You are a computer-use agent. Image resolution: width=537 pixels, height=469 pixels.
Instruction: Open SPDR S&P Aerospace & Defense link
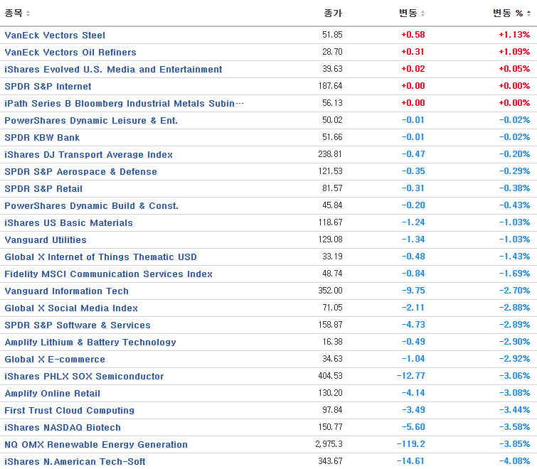pos(81,172)
